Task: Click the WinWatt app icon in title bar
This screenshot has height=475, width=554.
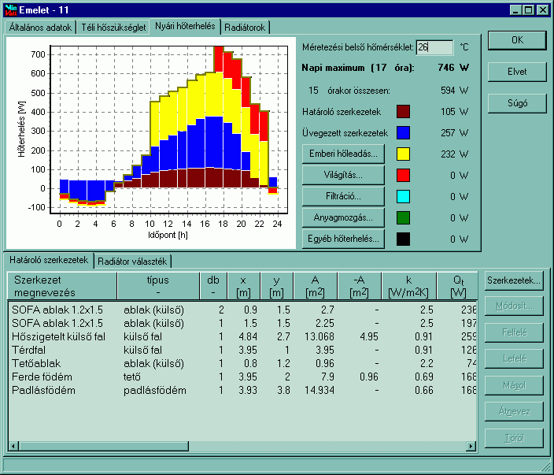Action: point(11,10)
